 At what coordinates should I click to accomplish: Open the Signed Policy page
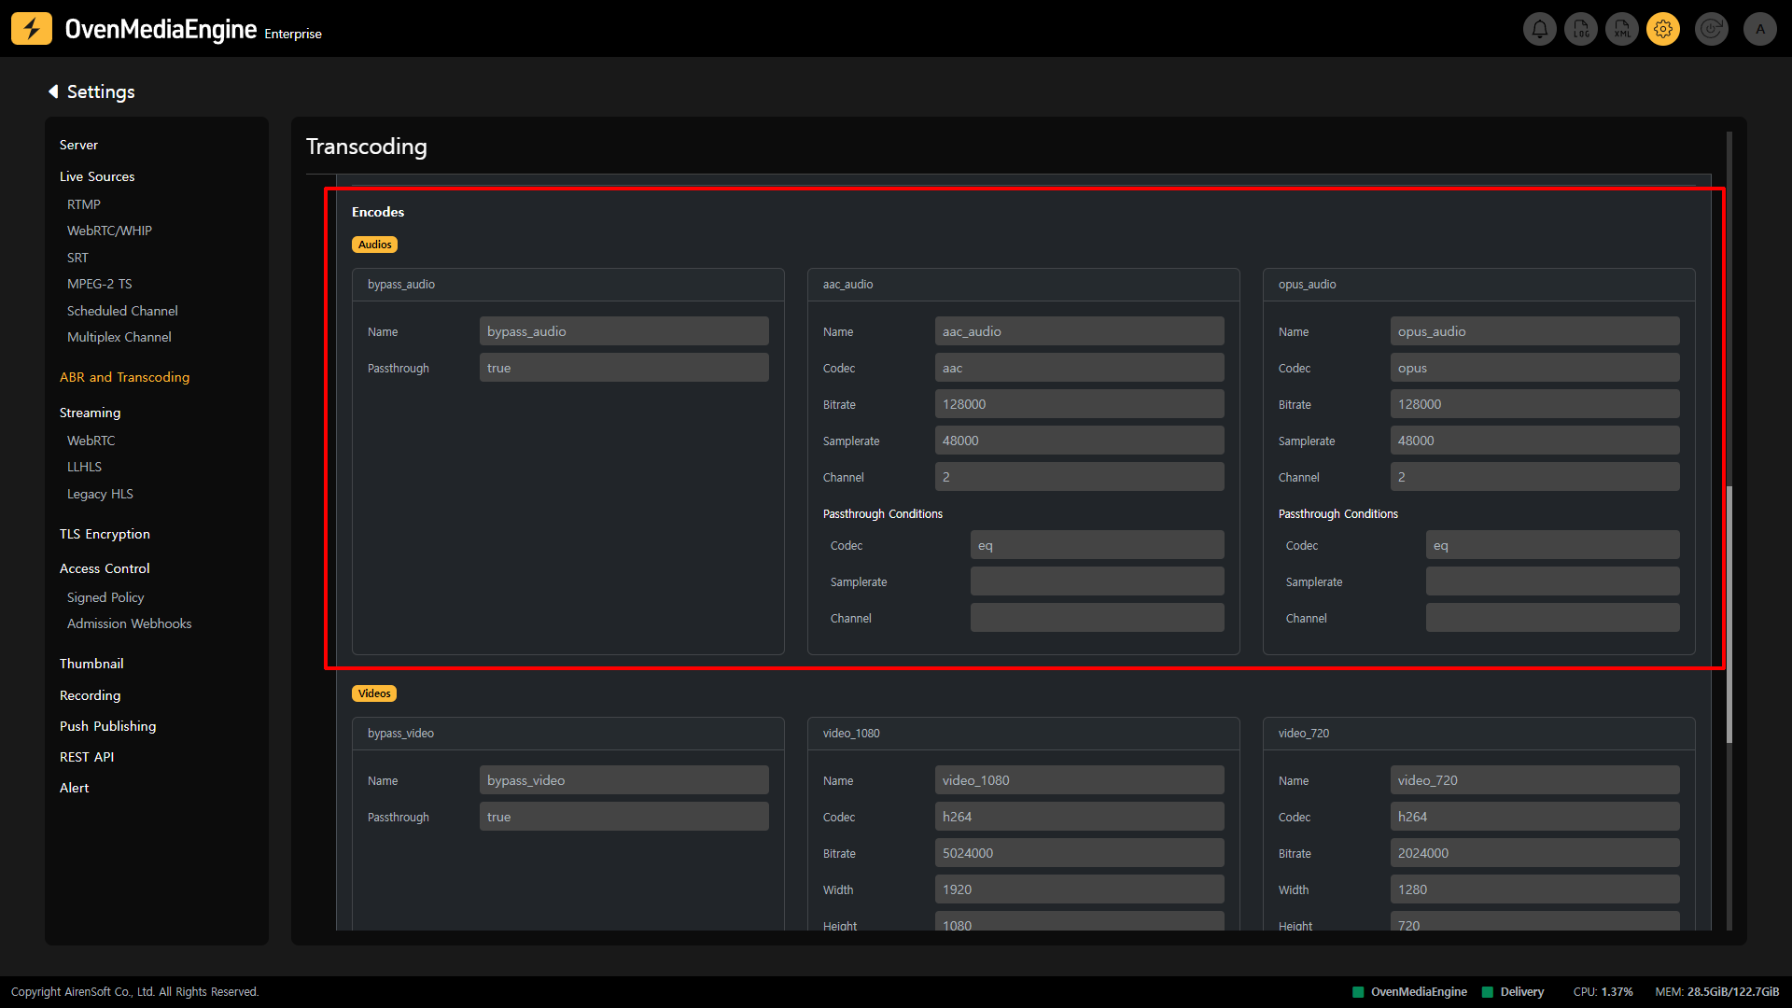(x=105, y=597)
